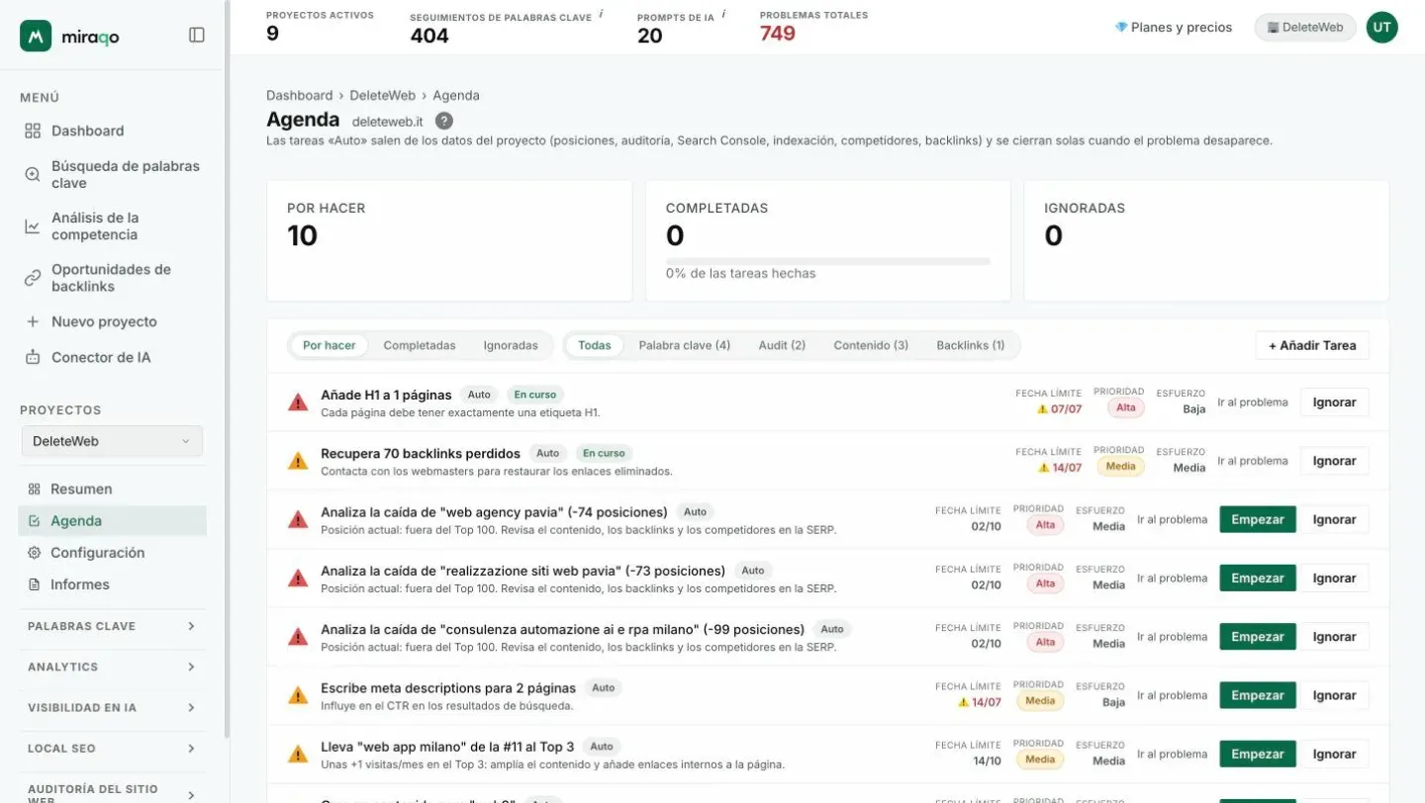1425x803 pixels.
Task: Filter tasks by Palabra clave (4)
Action: [x=685, y=345]
